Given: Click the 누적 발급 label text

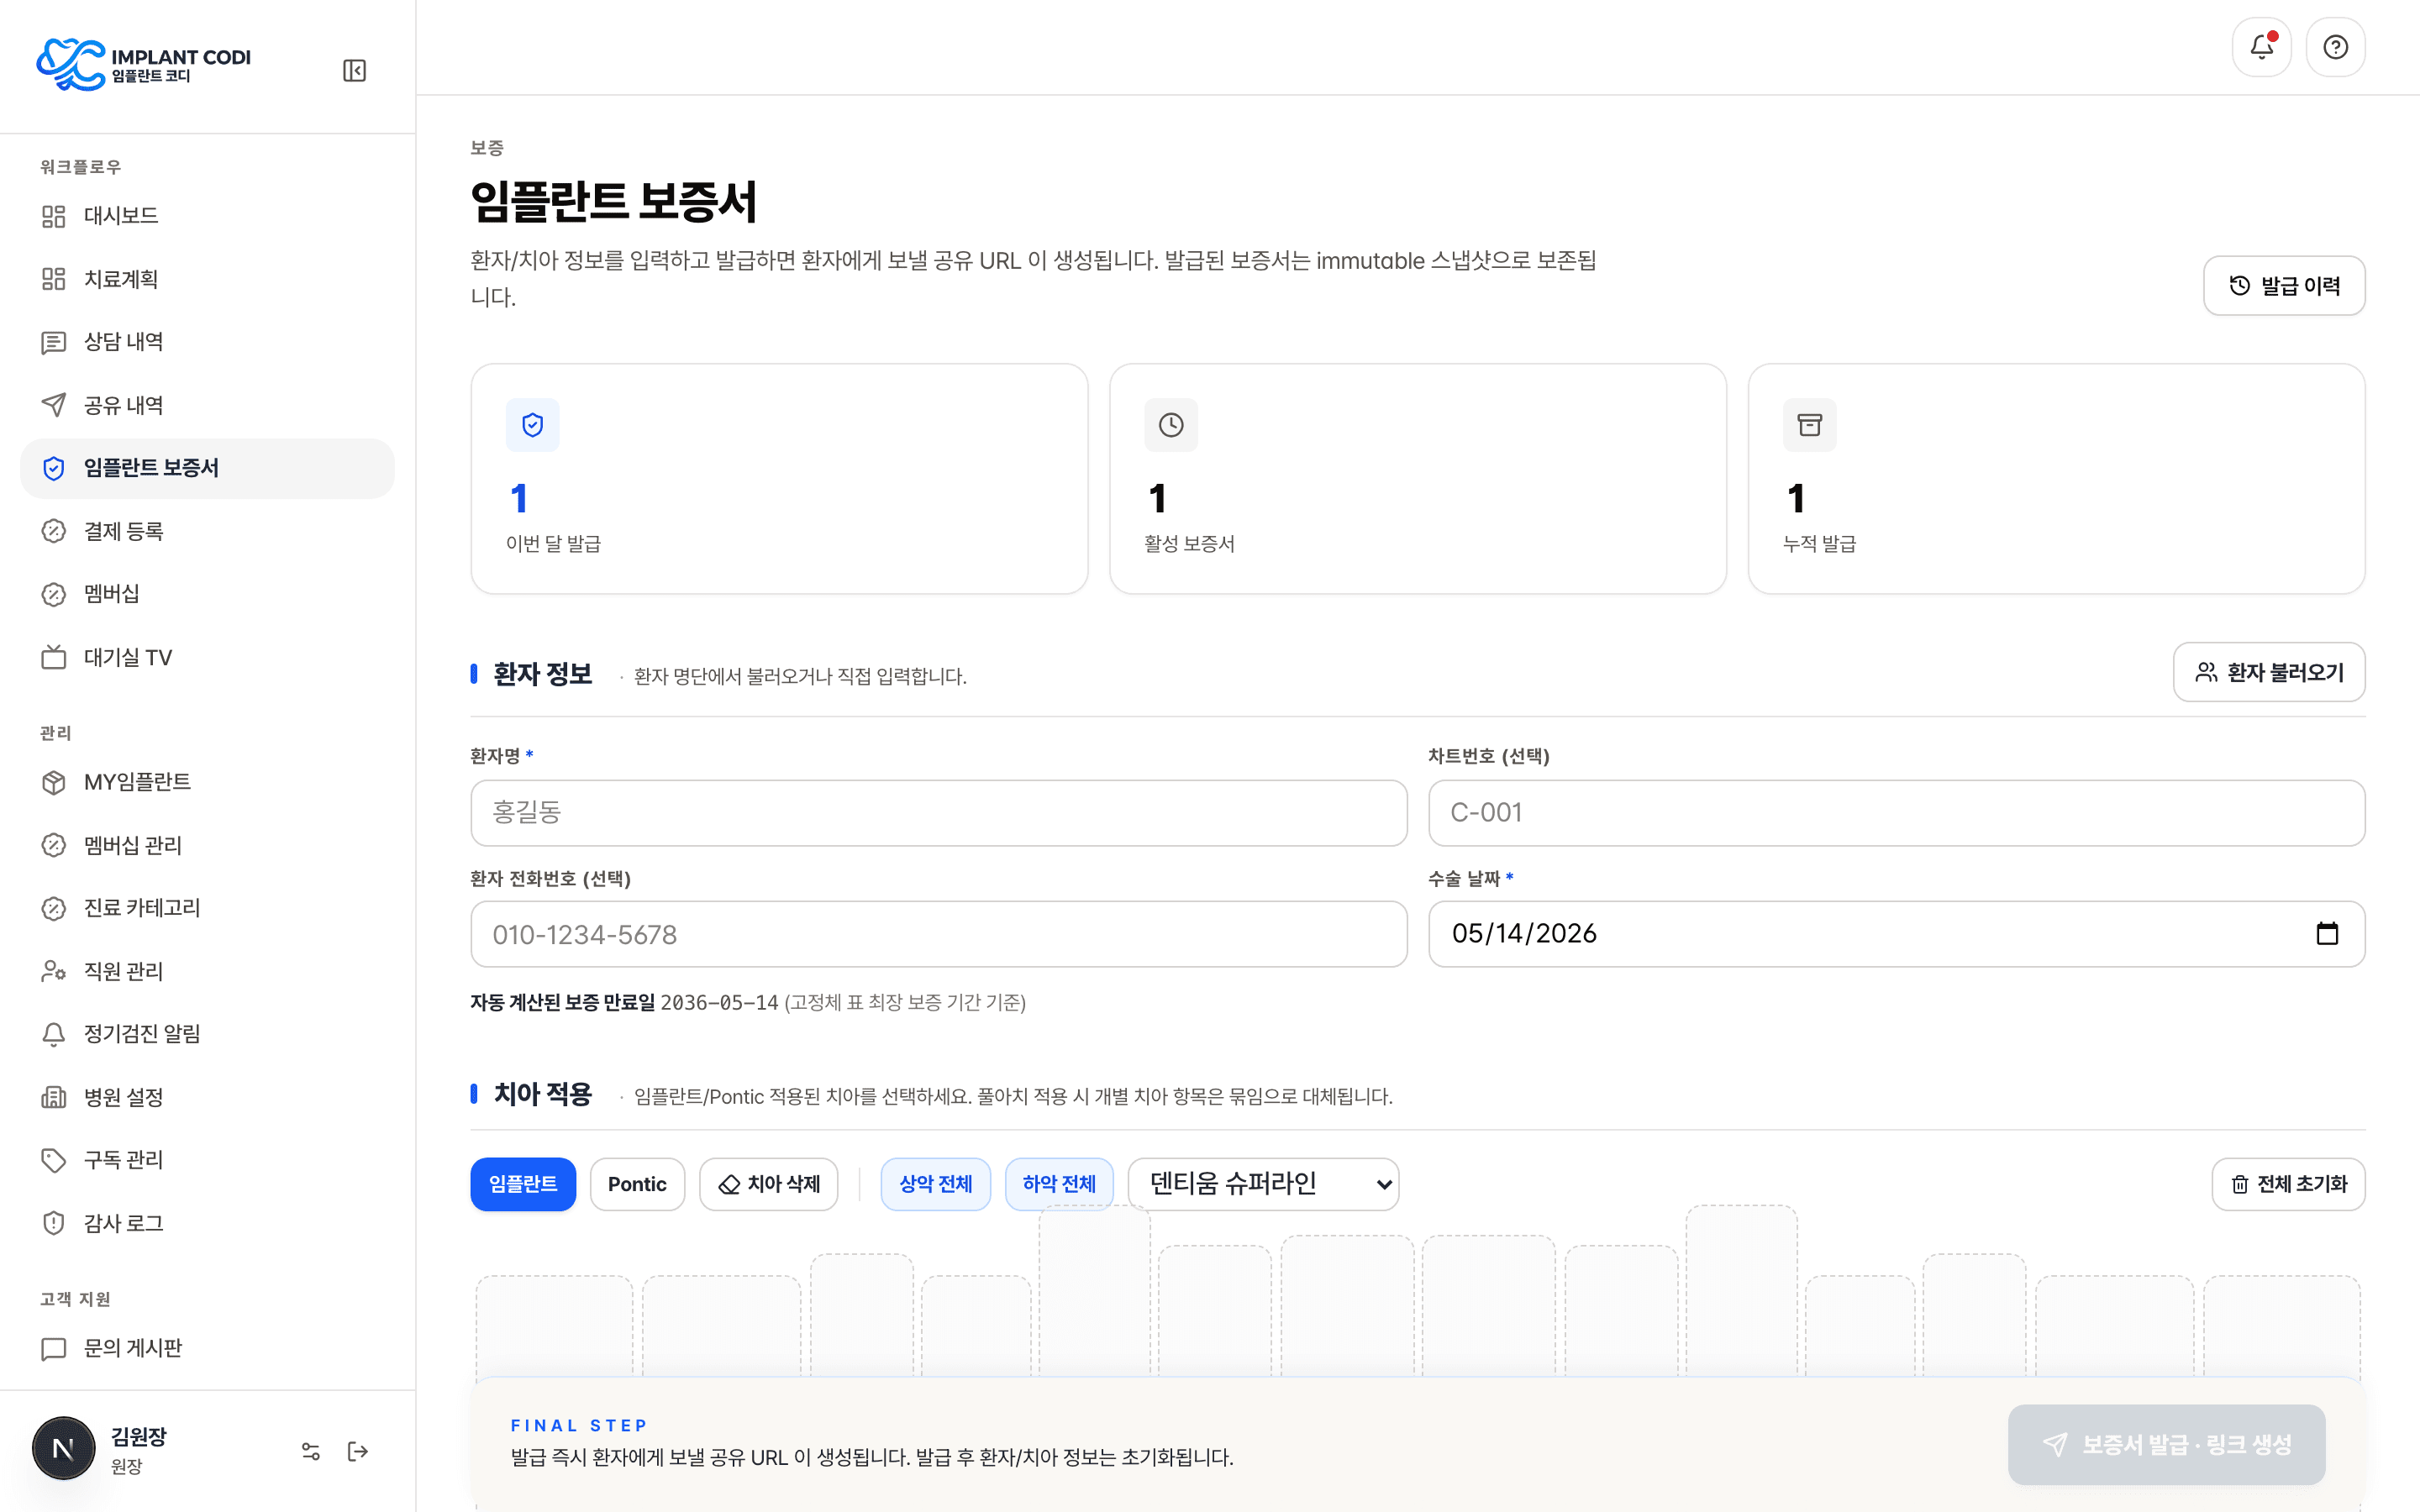Looking at the screenshot, I should click(x=1819, y=544).
